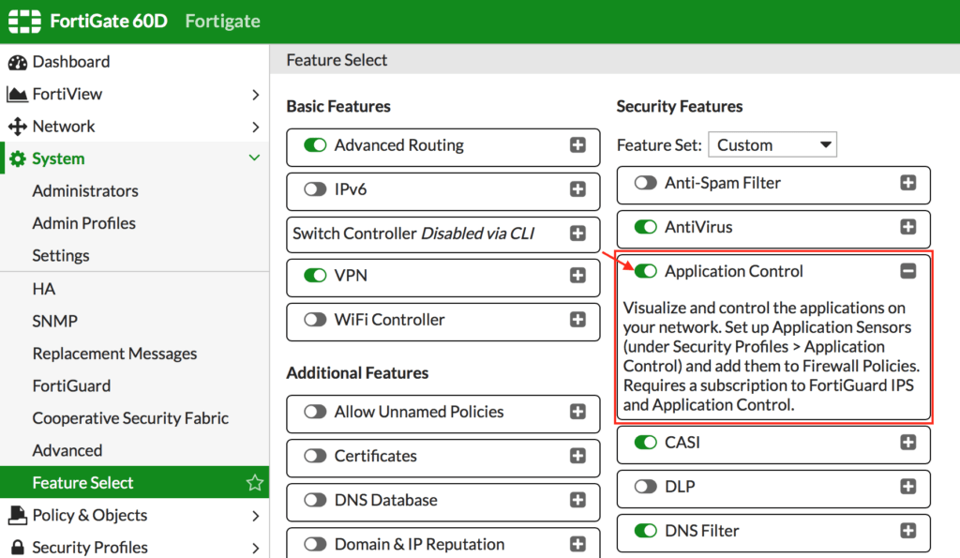Open the Feature Set dropdown
Viewport: 960px width, 558px height.
tap(772, 145)
